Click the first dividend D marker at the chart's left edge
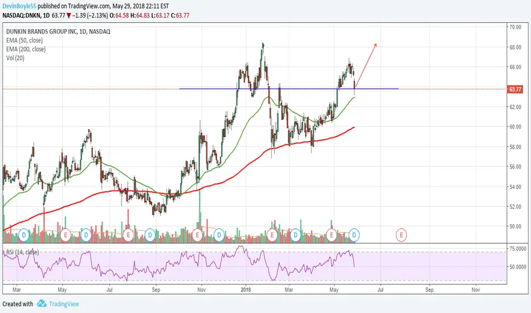Image resolution: width=531 pixels, height=313 pixels. pyautogui.click(x=24, y=235)
